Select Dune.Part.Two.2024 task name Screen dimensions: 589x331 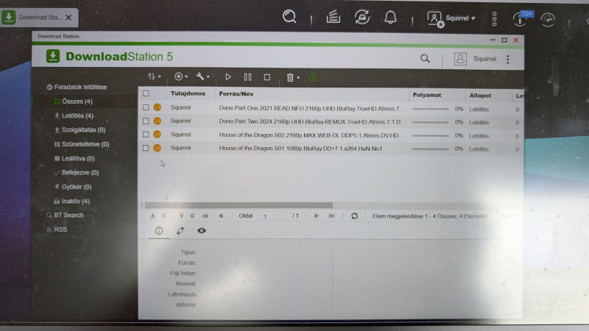[312, 122]
